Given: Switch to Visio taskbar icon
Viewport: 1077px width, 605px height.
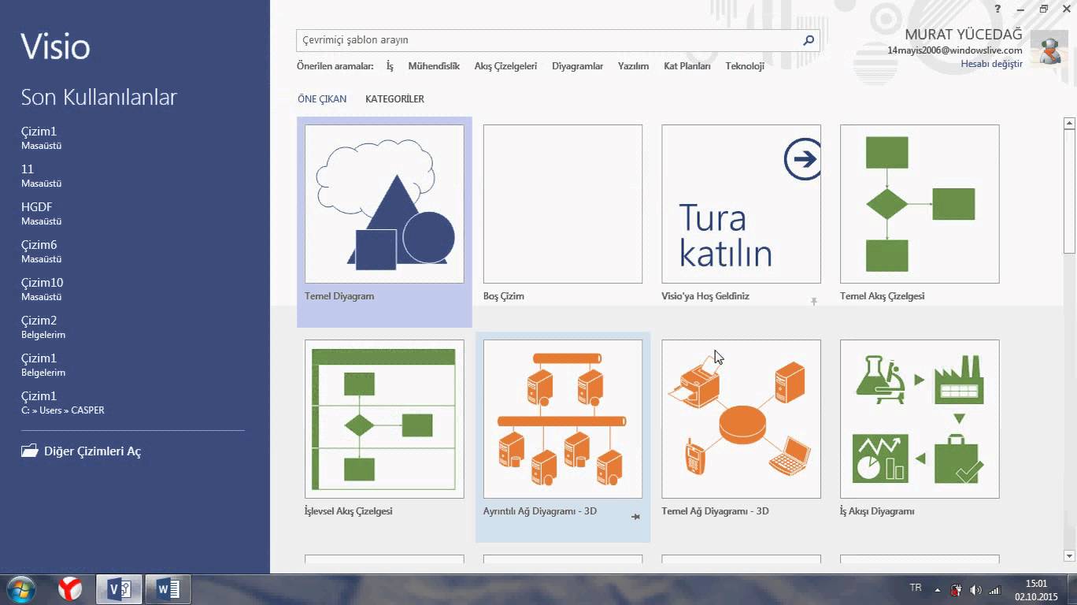Looking at the screenshot, I should coord(120,588).
